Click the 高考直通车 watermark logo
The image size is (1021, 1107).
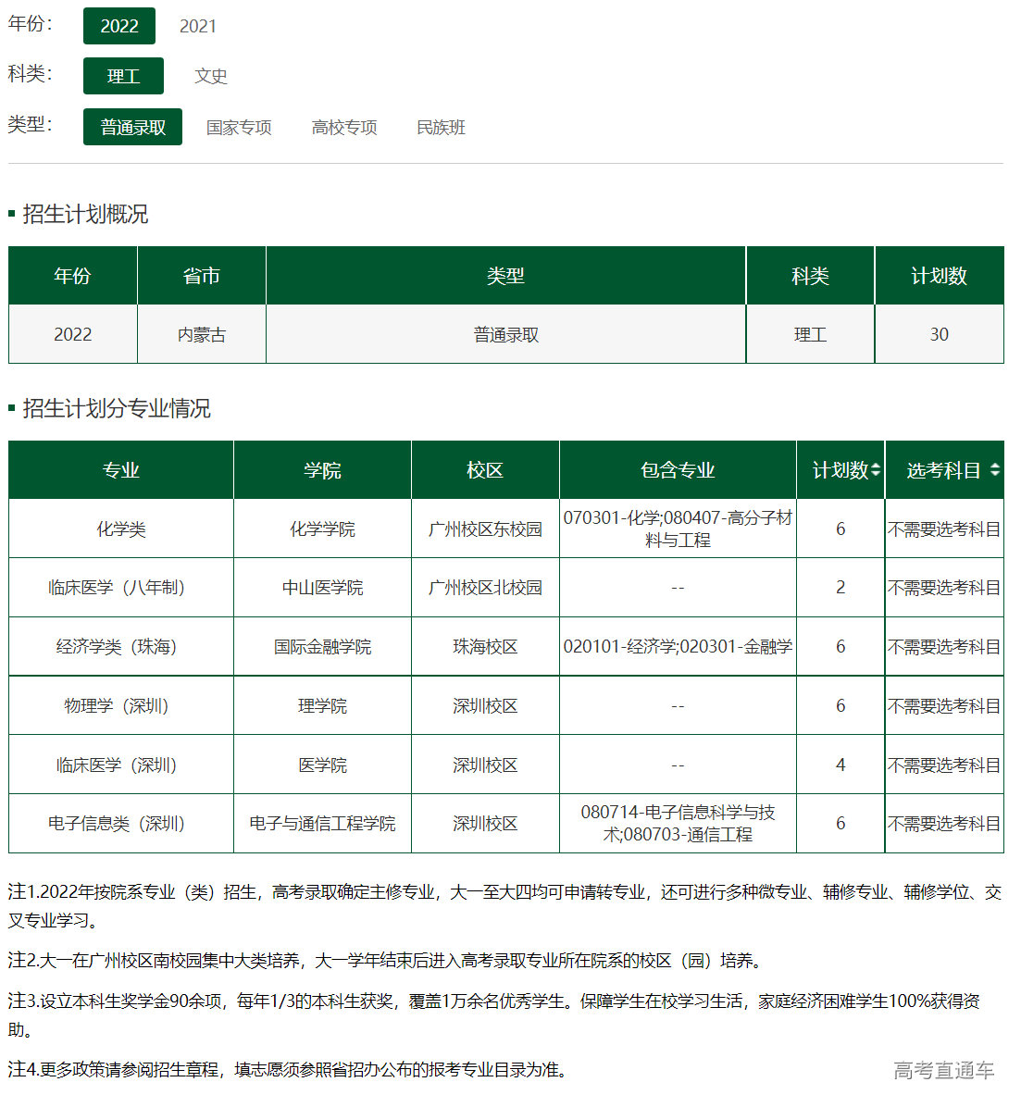(943, 1071)
